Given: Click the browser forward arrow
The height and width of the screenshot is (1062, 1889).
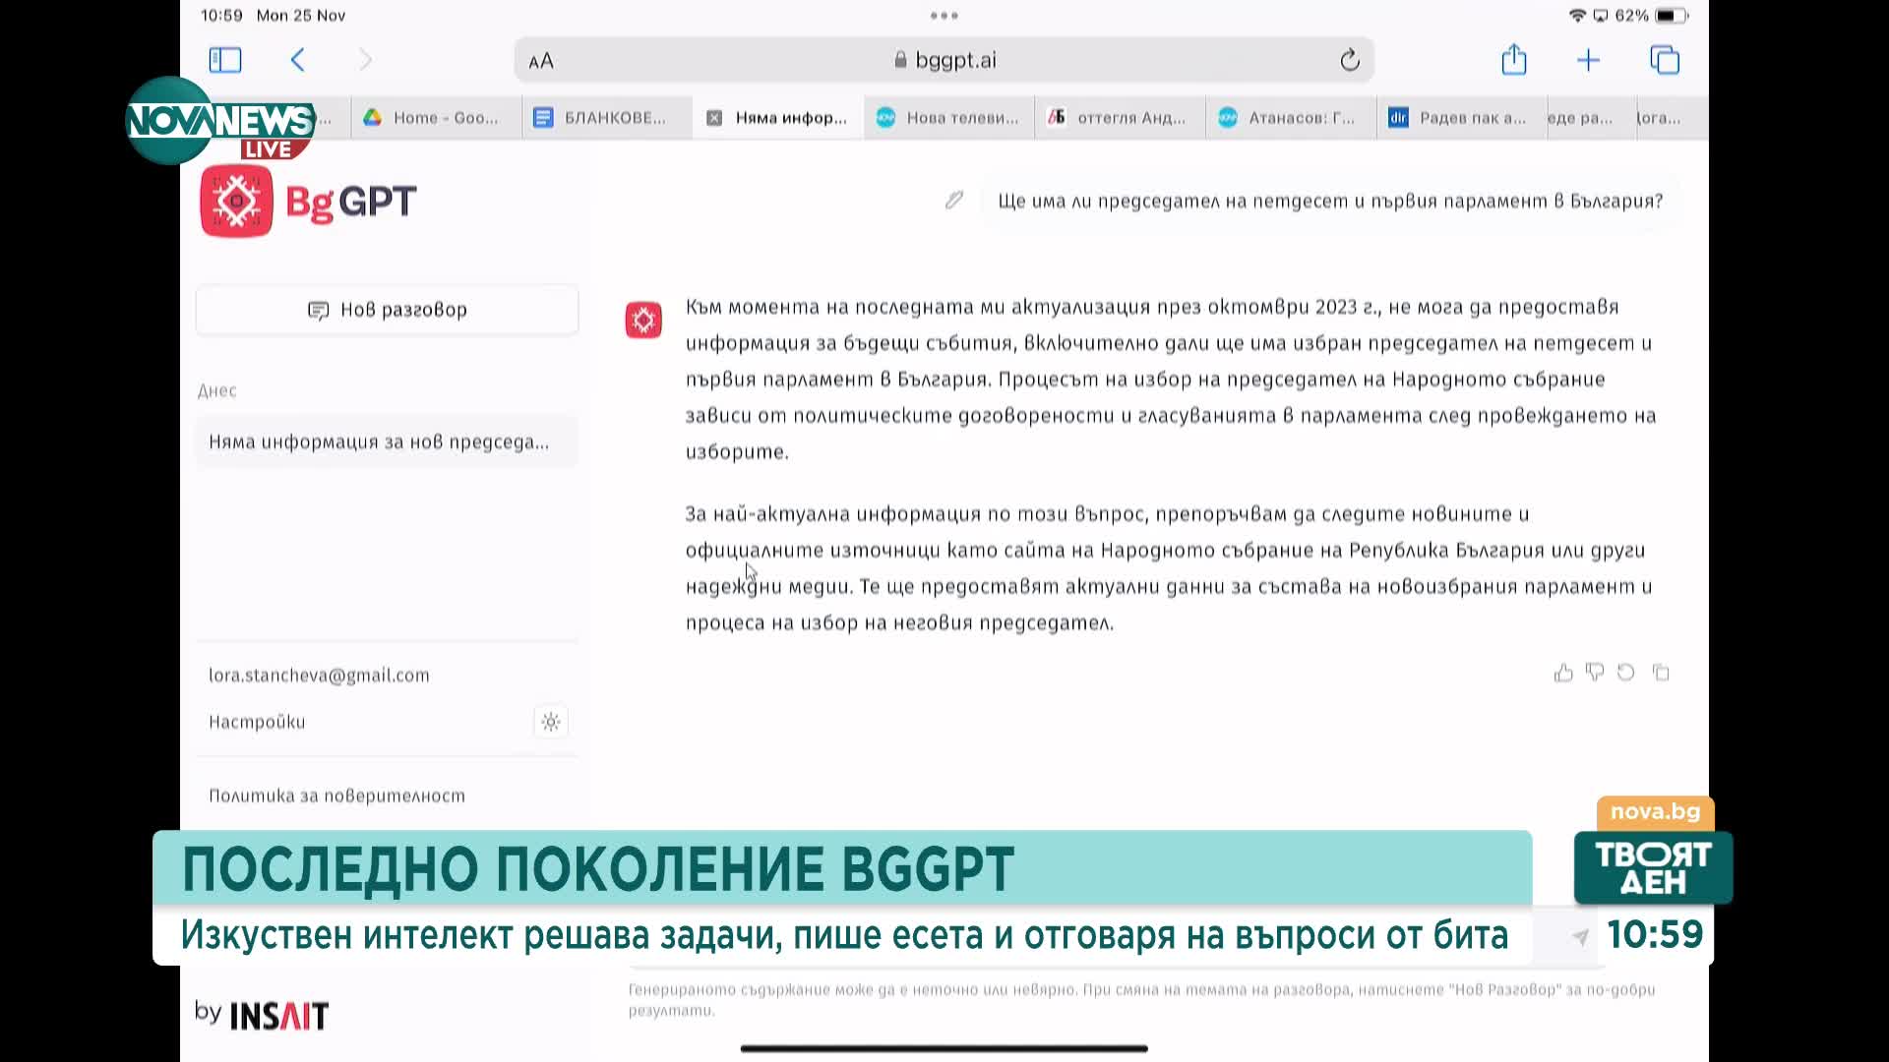Looking at the screenshot, I should [x=366, y=60].
